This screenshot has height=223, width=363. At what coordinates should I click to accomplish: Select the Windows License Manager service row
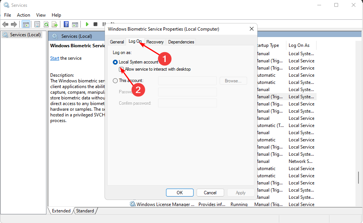coord(223,204)
